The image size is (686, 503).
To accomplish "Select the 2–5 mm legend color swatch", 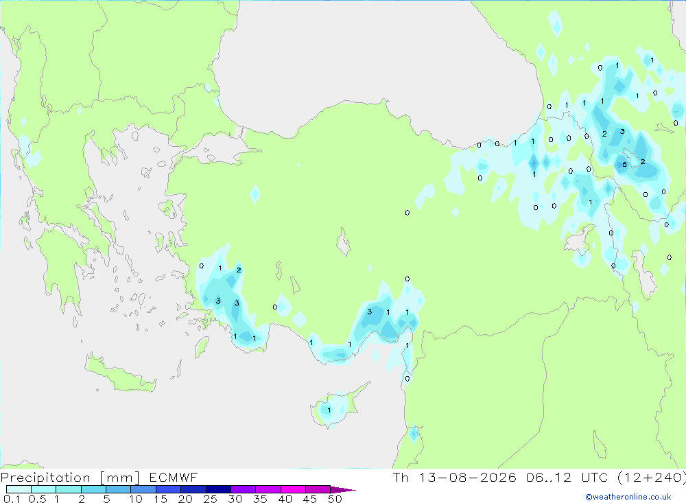I will pyautogui.click(x=93, y=489).
